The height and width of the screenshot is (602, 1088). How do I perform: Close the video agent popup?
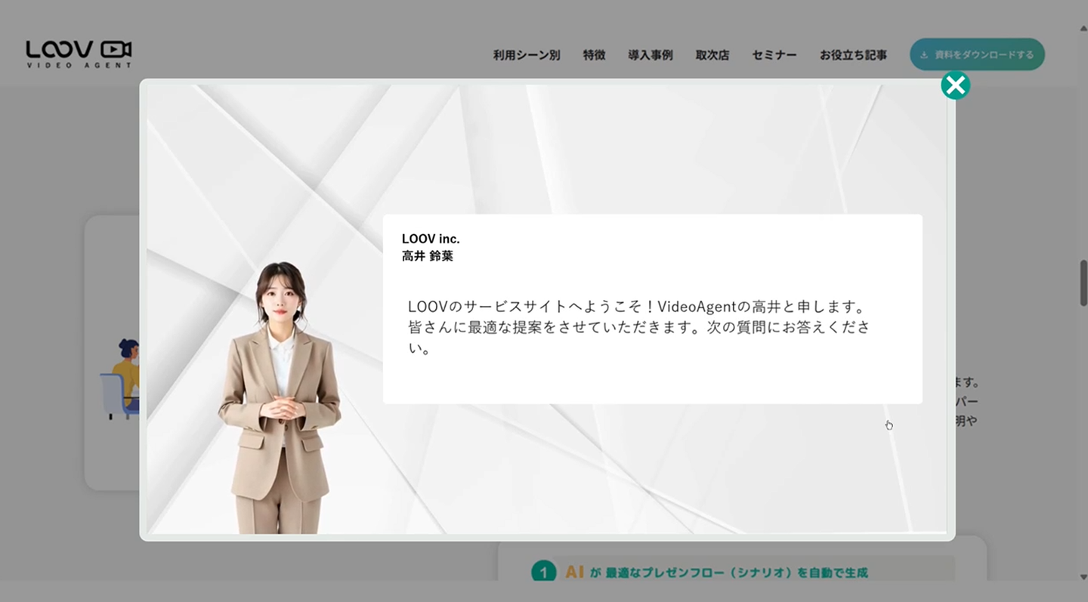pyautogui.click(x=955, y=85)
